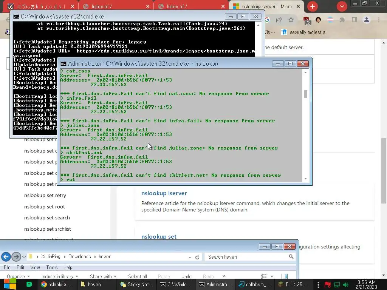Open taskbar clock showing 8:55 AM
This screenshot has width=387, height=290.
(367, 284)
